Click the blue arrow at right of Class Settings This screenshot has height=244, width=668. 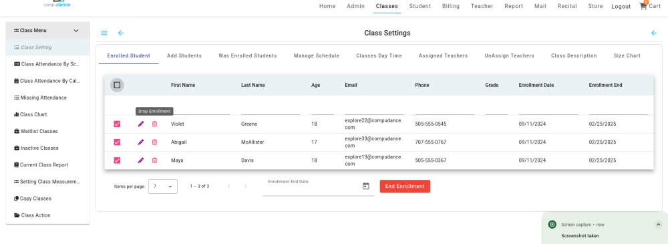click(x=654, y=33)
